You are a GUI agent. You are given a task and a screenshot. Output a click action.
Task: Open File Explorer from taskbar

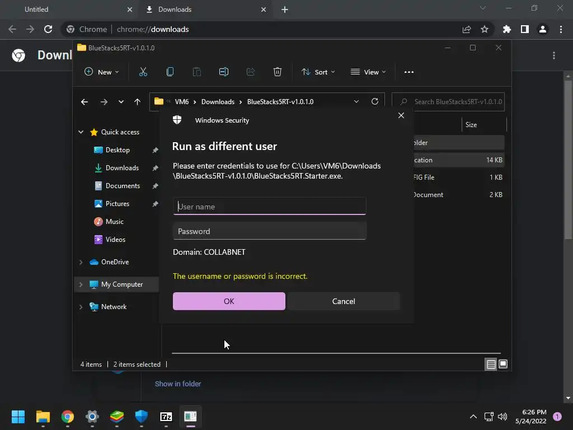pyautogui.click(x=43, y=417)
